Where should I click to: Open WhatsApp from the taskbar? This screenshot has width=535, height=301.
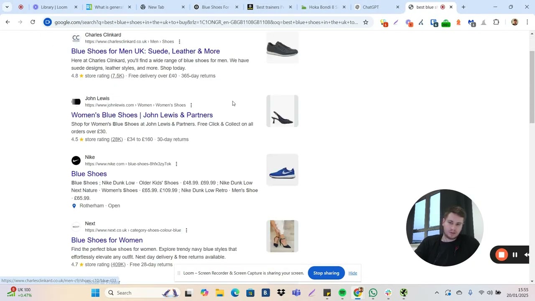(x=373, y=293)
